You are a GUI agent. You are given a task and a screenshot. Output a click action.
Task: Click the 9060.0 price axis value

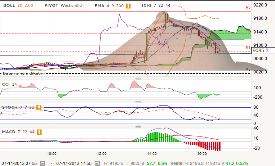coord(260,59)
